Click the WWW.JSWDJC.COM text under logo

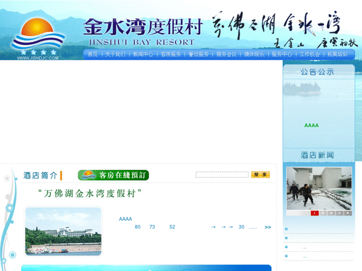click(x=38, y=58)
